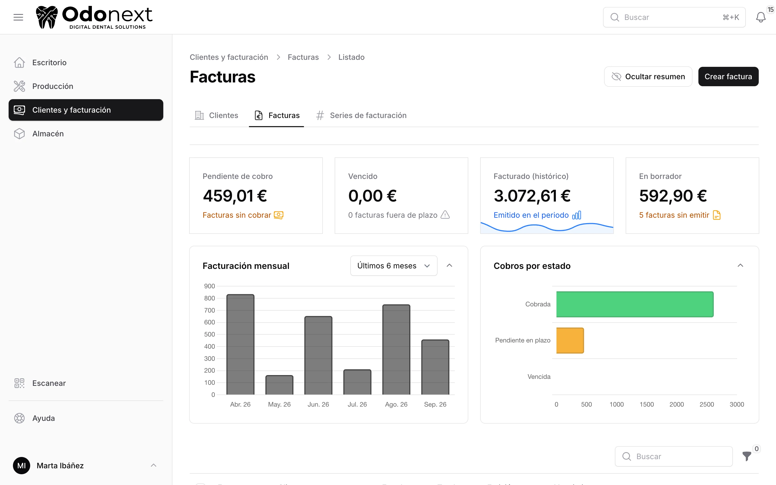Image resolution: width=776 pixels, height=485 pixels.
Task: Expand Marta Ibáñez user menu chevron
Action: point(154,465)
